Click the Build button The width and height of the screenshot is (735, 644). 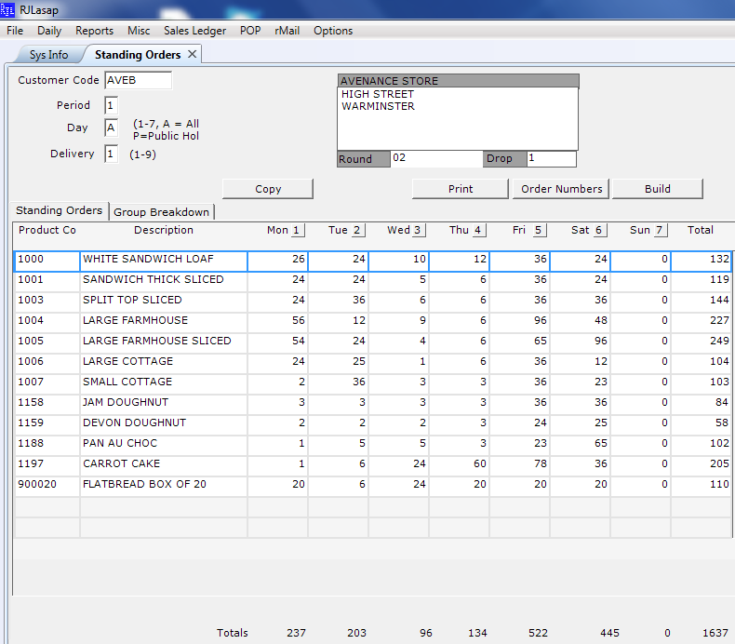coord(657,189)
